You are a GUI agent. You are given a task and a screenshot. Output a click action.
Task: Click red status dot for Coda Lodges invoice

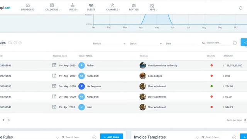211,76
